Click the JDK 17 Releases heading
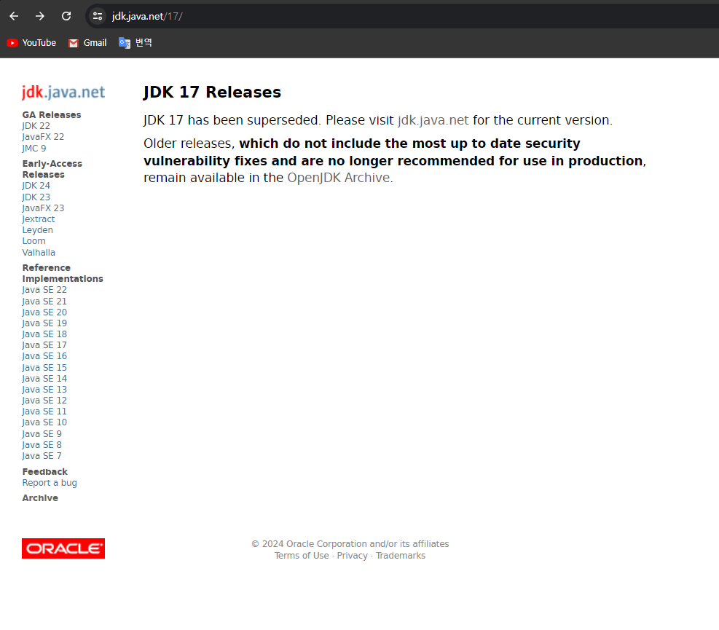Screen dimensions: 719x630 [212, 92]
